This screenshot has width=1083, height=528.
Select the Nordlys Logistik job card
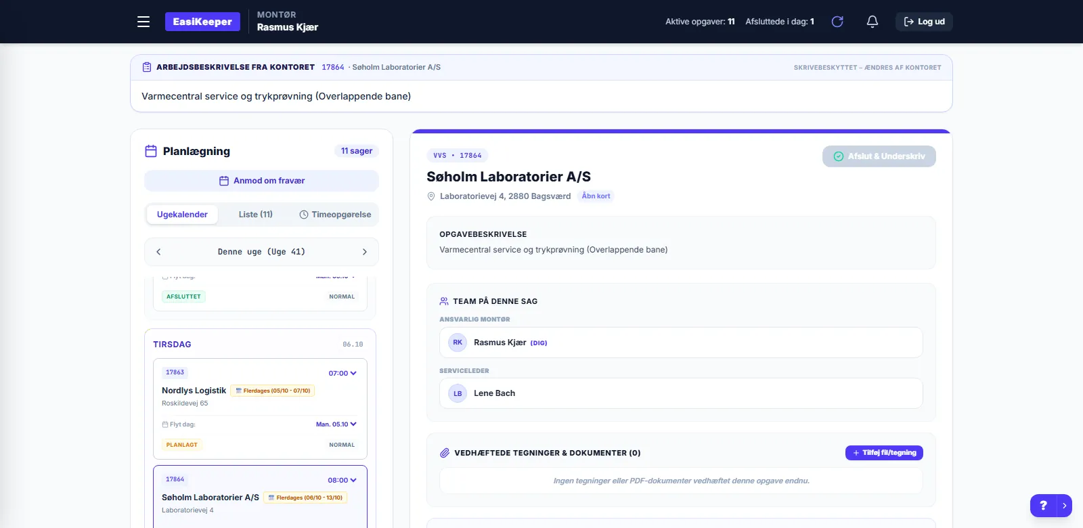[x=260, y=409]
